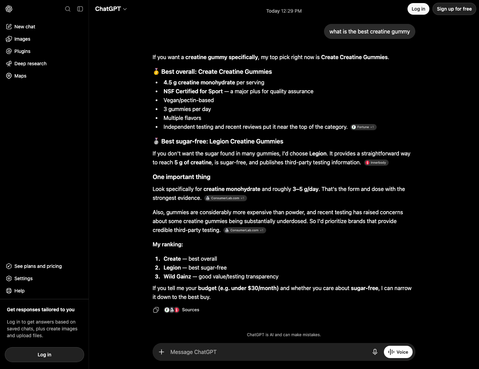Viewport: 479px width, 369px height.
Task: Collapse the sidebar with the panel icon
Action: 80,9
